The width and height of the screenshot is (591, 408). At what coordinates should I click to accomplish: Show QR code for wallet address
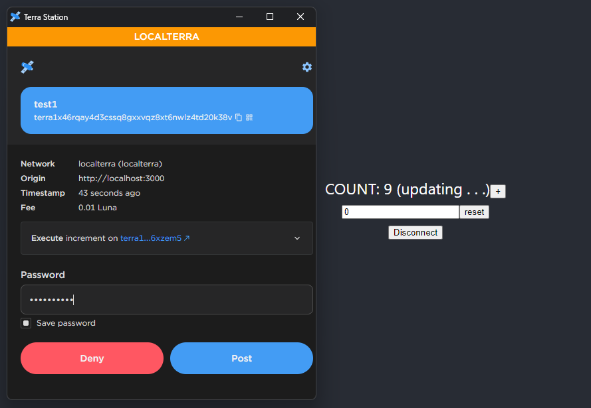pos(249,117)
